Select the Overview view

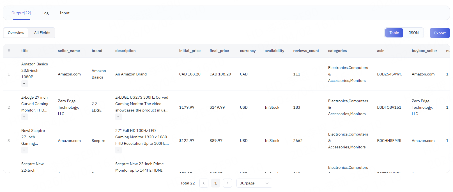coord(16,33)
